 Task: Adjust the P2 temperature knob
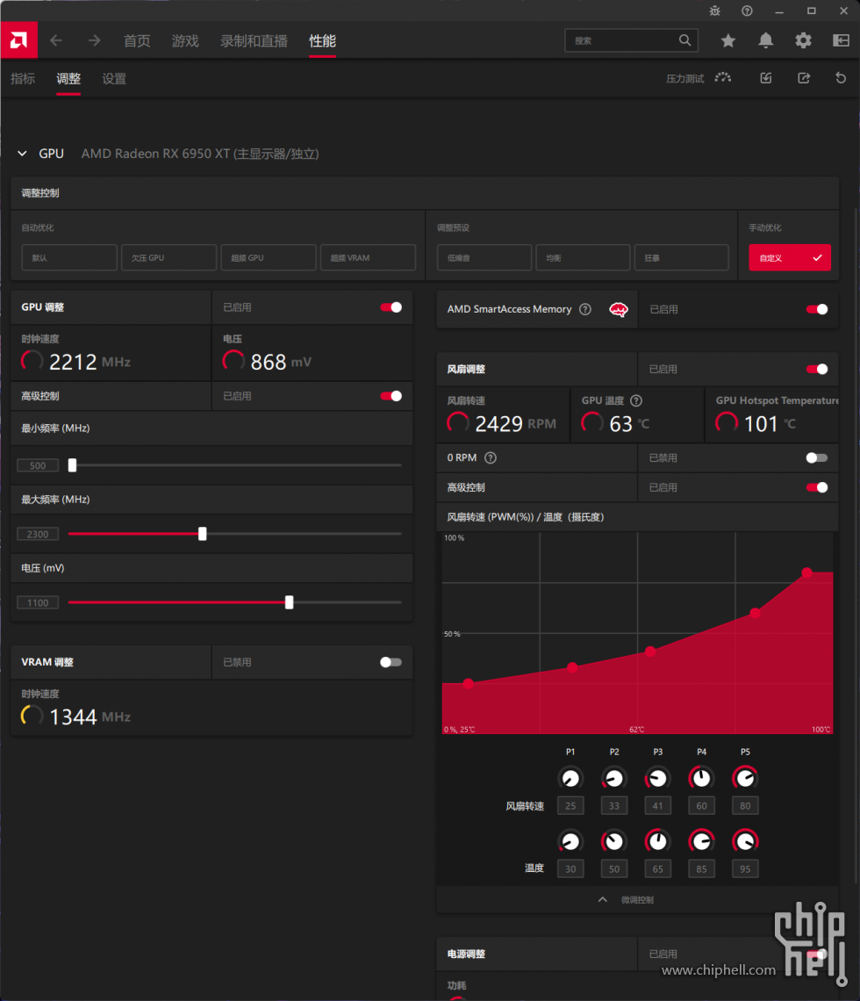[613, 841]
